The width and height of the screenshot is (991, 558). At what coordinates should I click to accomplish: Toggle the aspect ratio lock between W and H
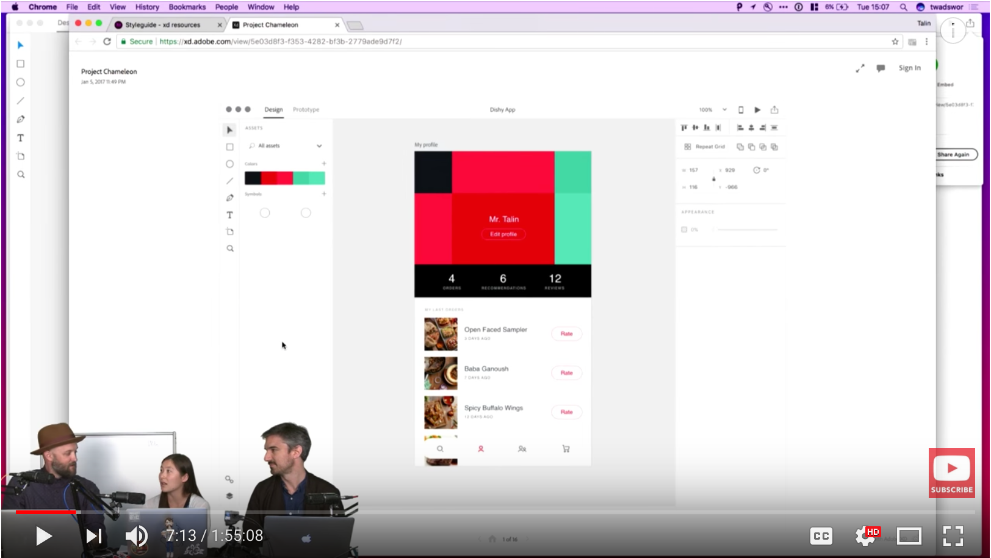coord(713,179)
